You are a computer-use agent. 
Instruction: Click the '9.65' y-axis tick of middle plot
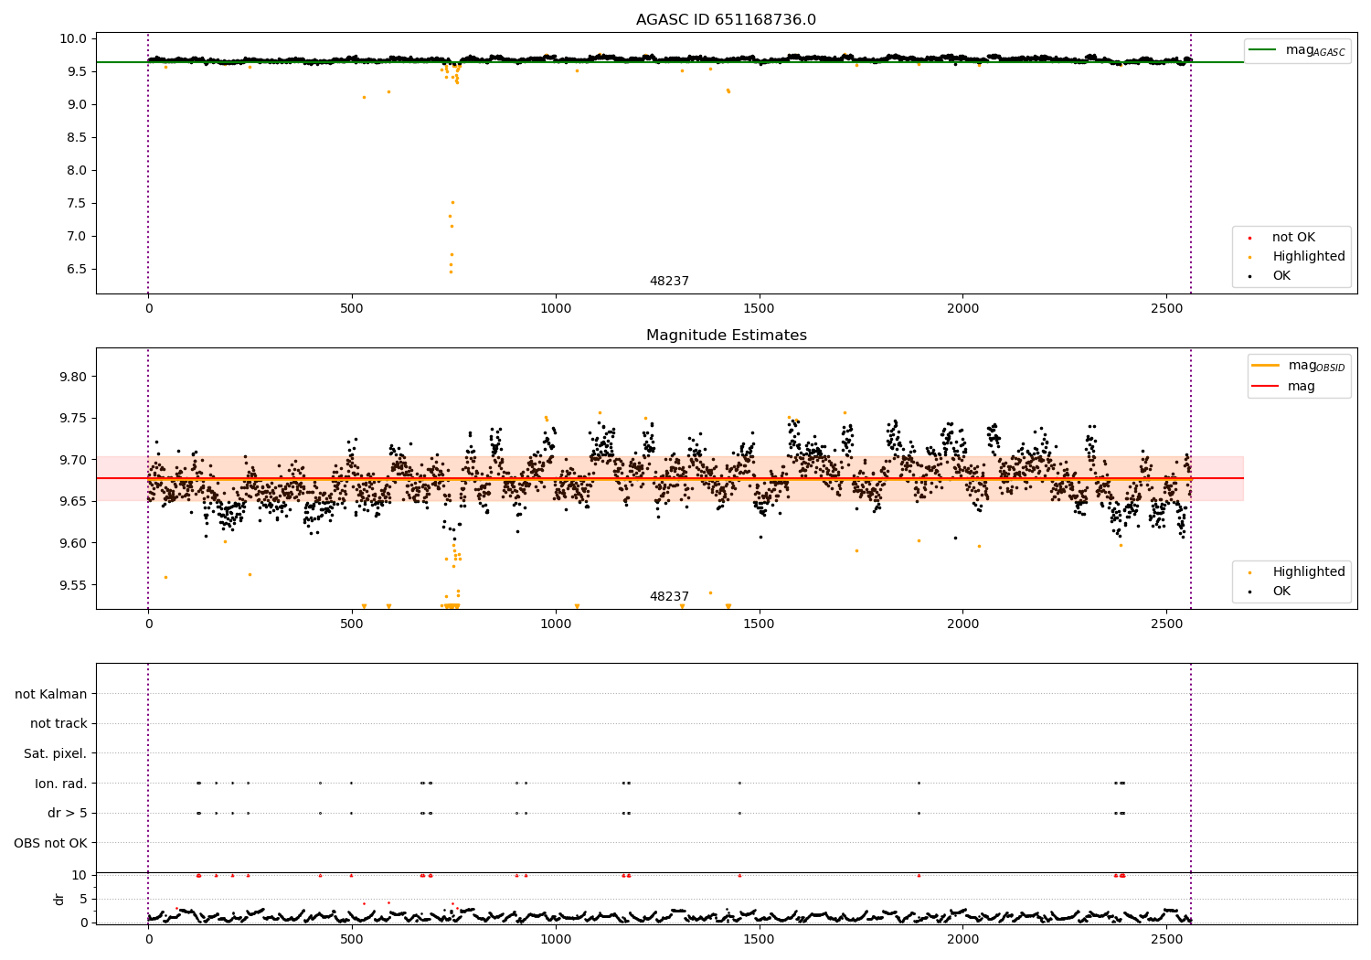click(x=75, y=501)
